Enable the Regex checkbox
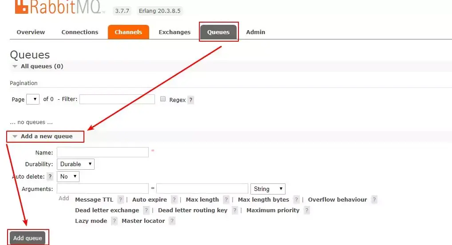This screenshot has height=245, width=452. point(163,99)
